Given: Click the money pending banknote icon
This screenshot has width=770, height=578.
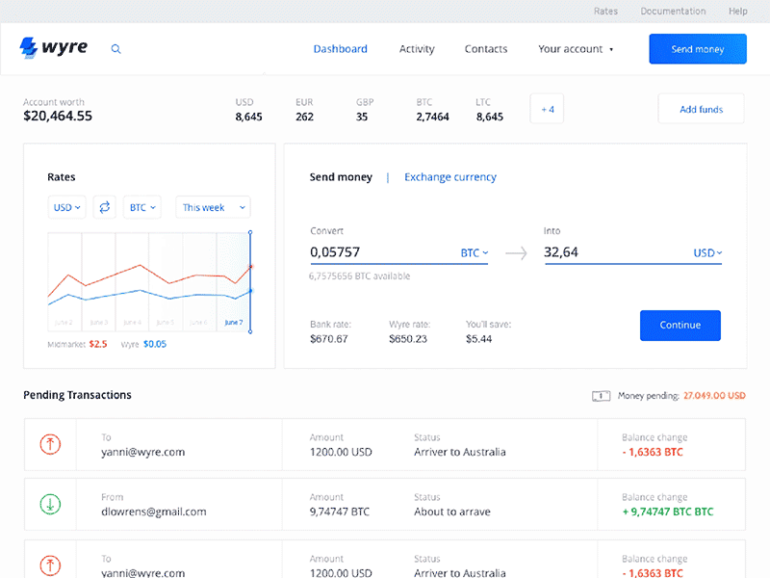Looking at the screenshot, I should click(x=602, y=396).
